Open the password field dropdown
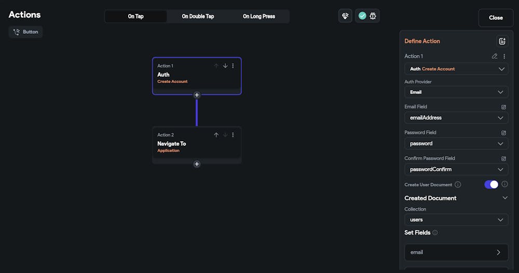Viewport: 519px width, 273px height. 456,144
